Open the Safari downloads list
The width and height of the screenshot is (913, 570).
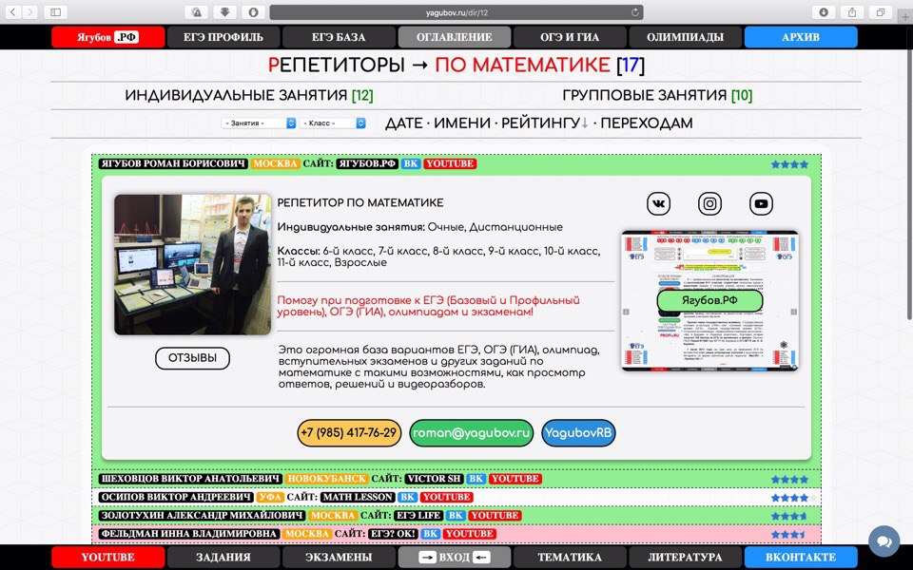click(824, 11)
